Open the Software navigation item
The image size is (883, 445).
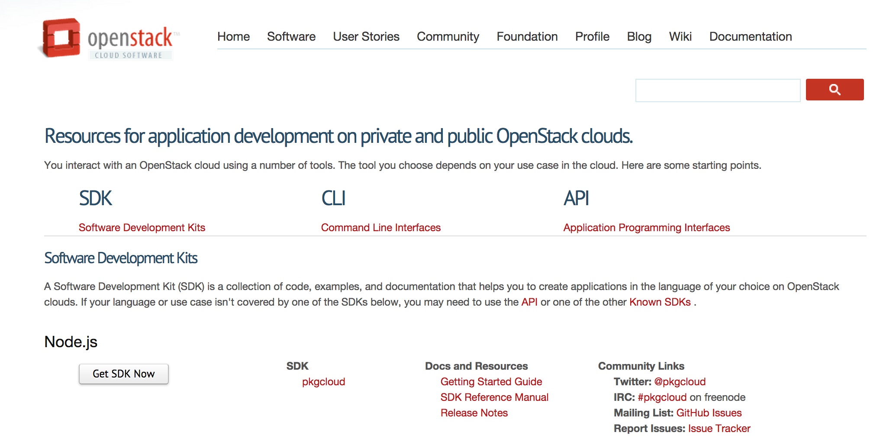point(291,37)
